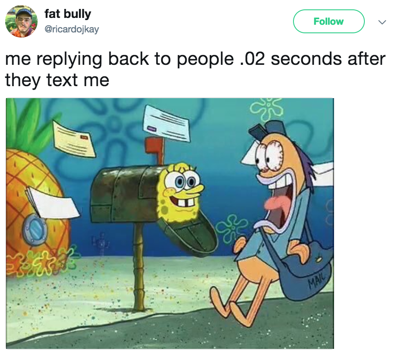393x354 pixels.
Task: Open the tweet options chevron menu
Action: coord(382,22)
